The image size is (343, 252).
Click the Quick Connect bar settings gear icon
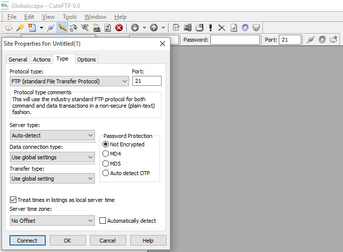click(322, 40)
